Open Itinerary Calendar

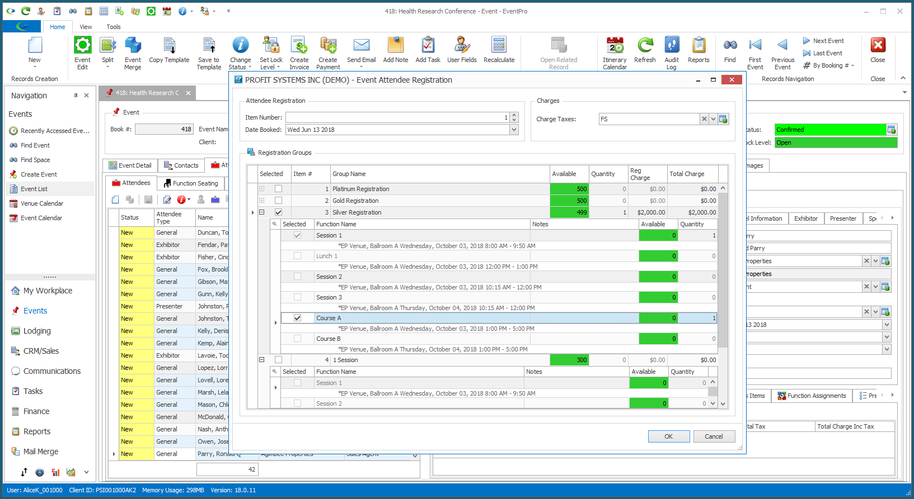click(615, 53)
